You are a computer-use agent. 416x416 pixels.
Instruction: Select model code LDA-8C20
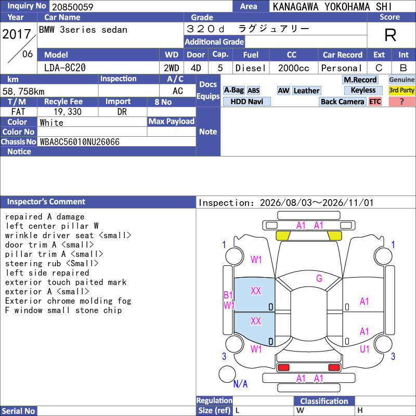pos(64,68)
